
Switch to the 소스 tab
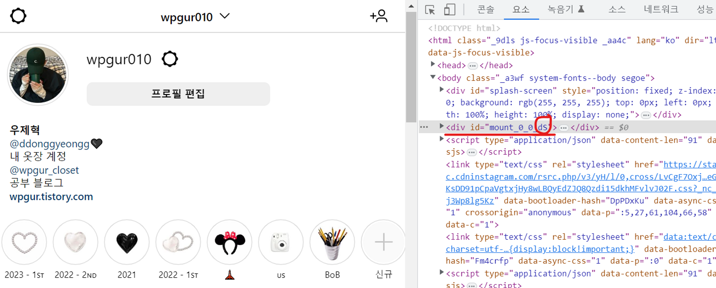point(617,10)
